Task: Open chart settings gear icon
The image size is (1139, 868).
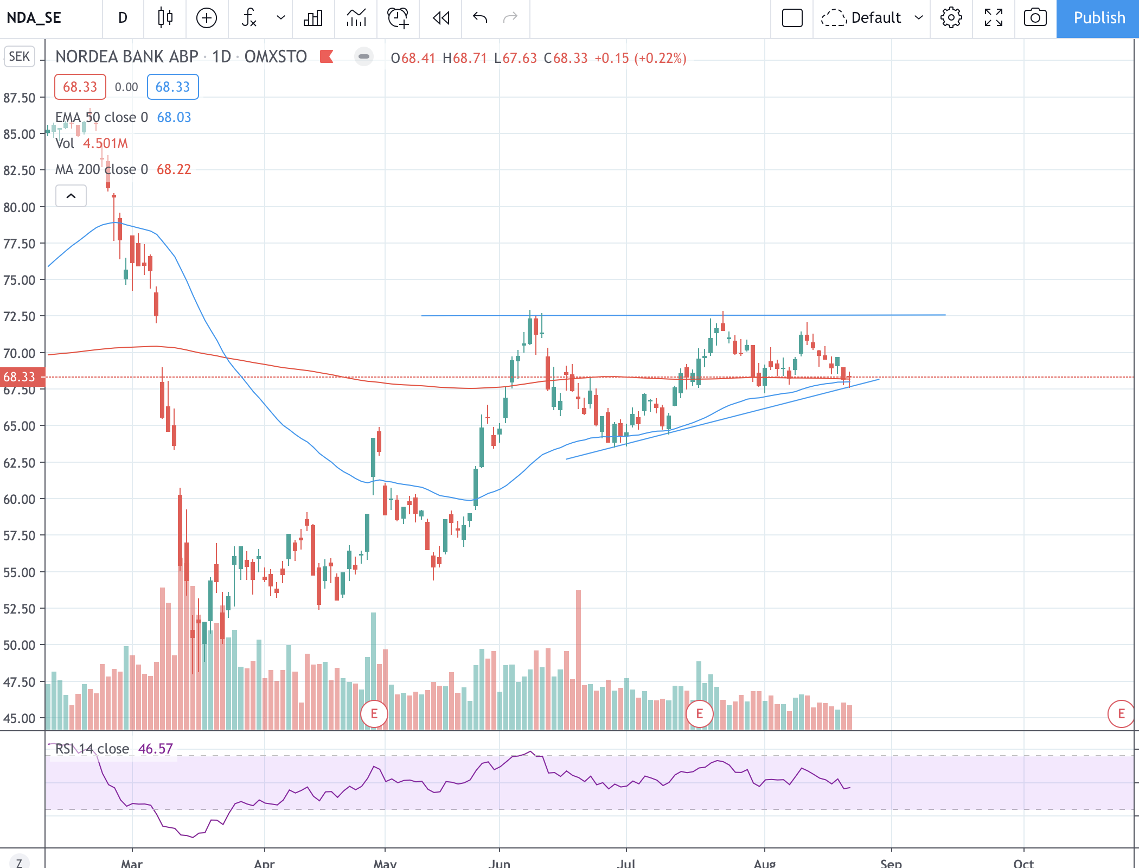Action: [951, 18]
